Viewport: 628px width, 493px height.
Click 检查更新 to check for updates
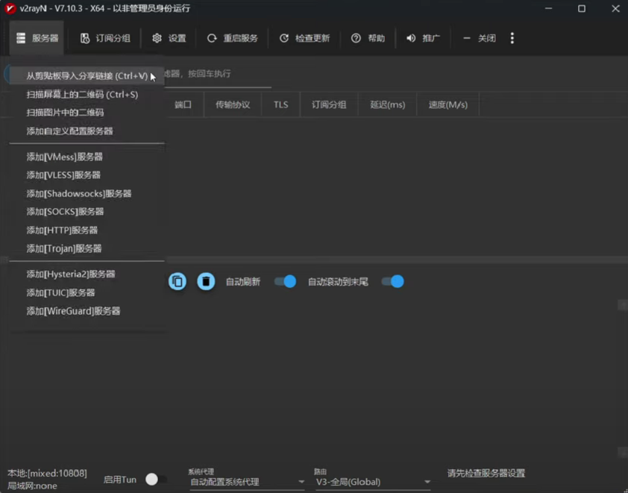click(304, 38)
